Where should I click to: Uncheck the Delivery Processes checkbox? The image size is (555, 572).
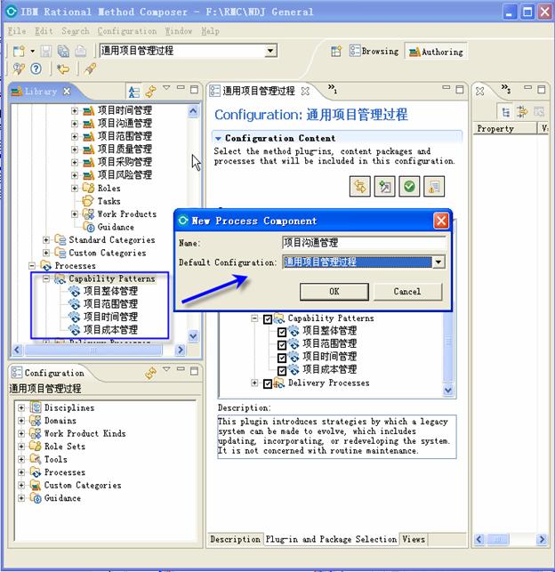pos(268,384)
